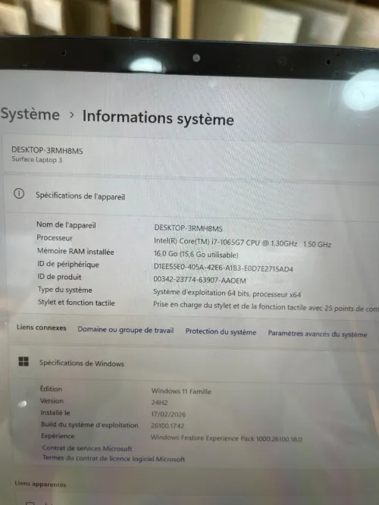Open Domaine ou groupe de travail link
This screenshot has width=379, height=505.
tap(126, 330)
